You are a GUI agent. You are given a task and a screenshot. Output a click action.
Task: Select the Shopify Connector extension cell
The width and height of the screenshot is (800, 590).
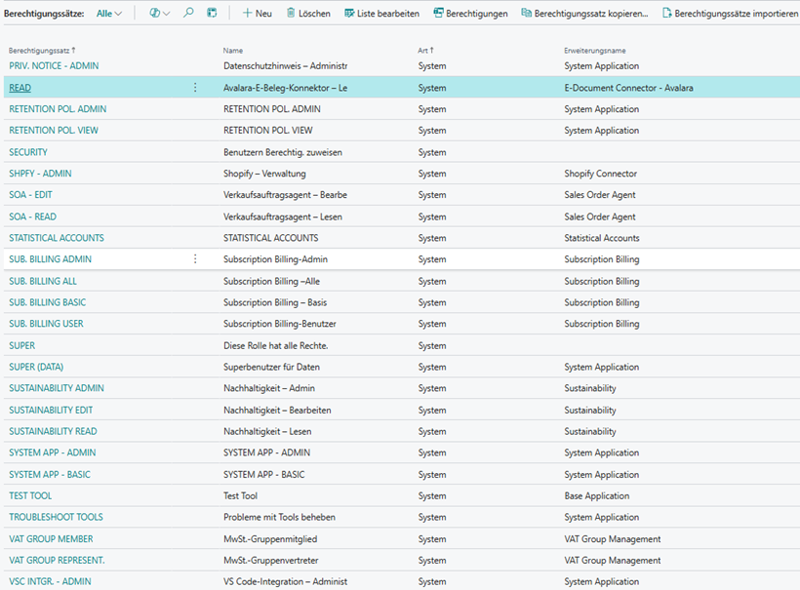tap(600, 174)
